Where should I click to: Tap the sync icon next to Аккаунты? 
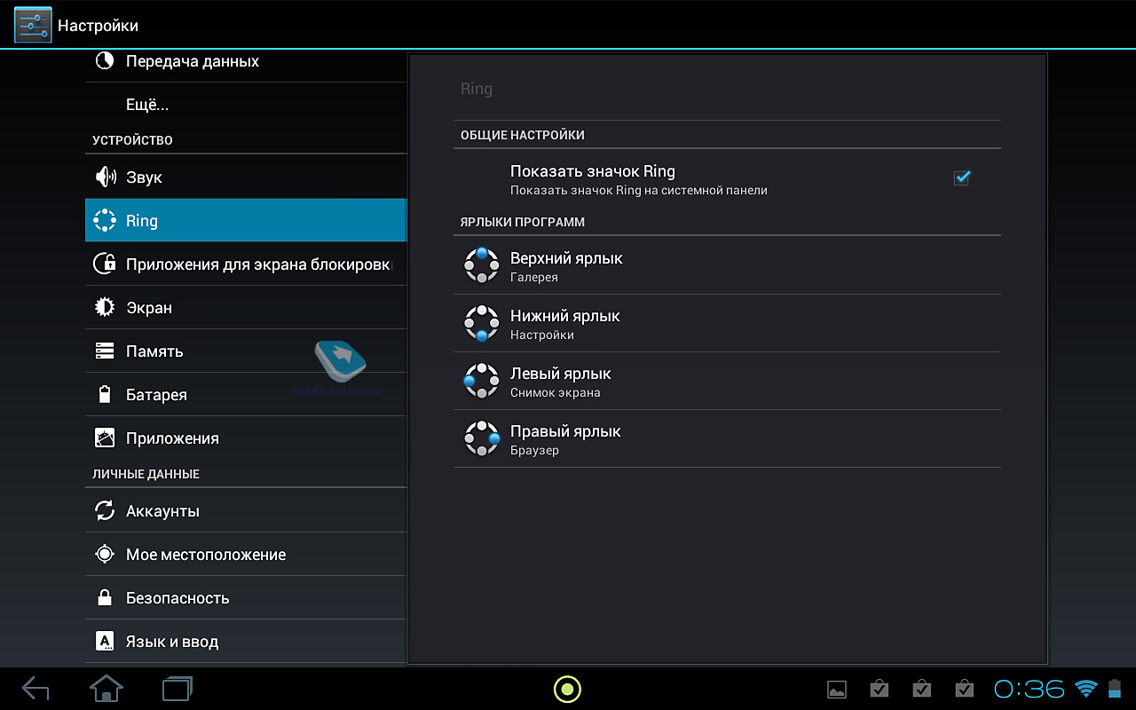click(105, 510)
